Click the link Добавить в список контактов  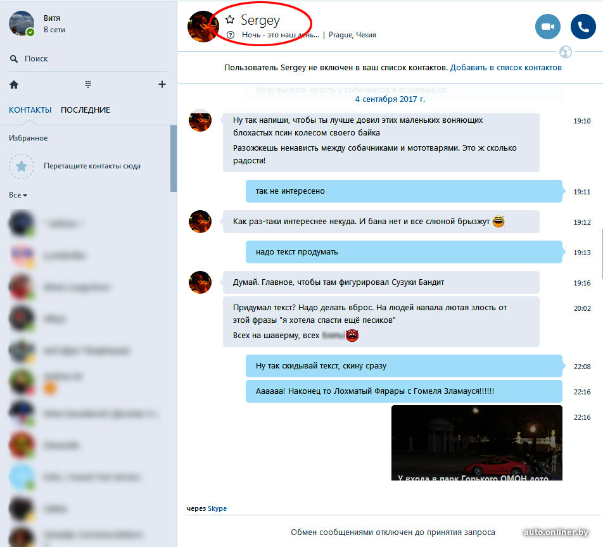[505, 68]
